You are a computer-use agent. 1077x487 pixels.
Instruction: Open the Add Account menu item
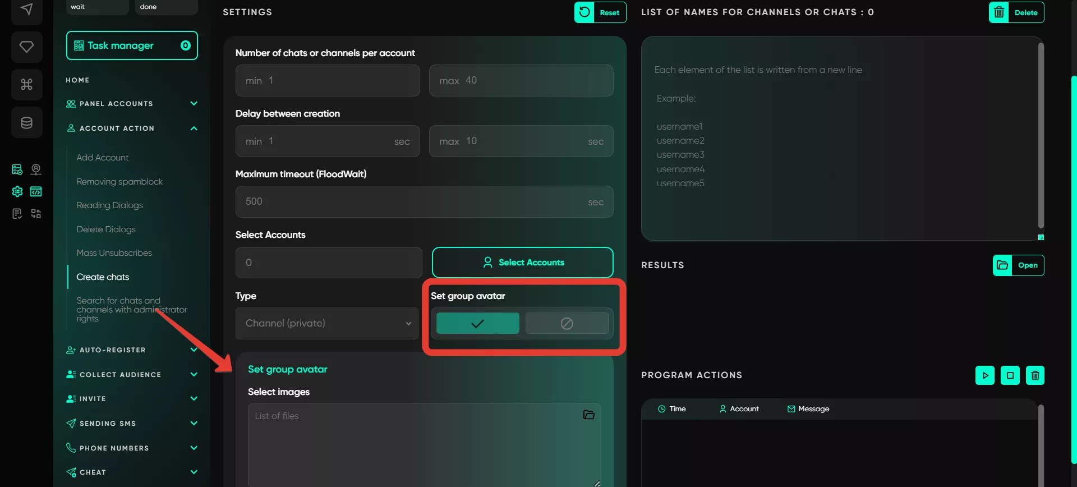tap(103, 158)
